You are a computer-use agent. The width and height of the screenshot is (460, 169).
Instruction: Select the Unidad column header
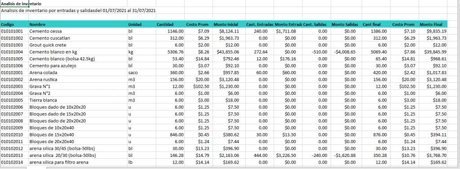click(x=141, y=24)
